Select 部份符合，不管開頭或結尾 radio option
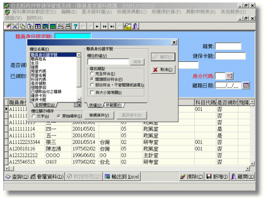The height and width of the screenshot is (198, 265). [x=92, y=85]
